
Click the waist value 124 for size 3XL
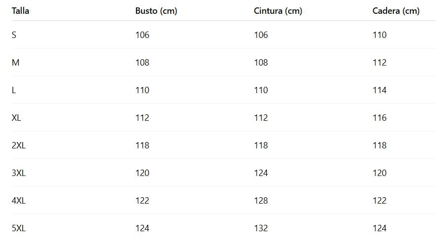click(x=261, y=173)
